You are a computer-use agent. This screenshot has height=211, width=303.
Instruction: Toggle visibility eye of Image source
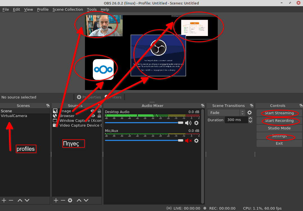[x=93, y=111]
